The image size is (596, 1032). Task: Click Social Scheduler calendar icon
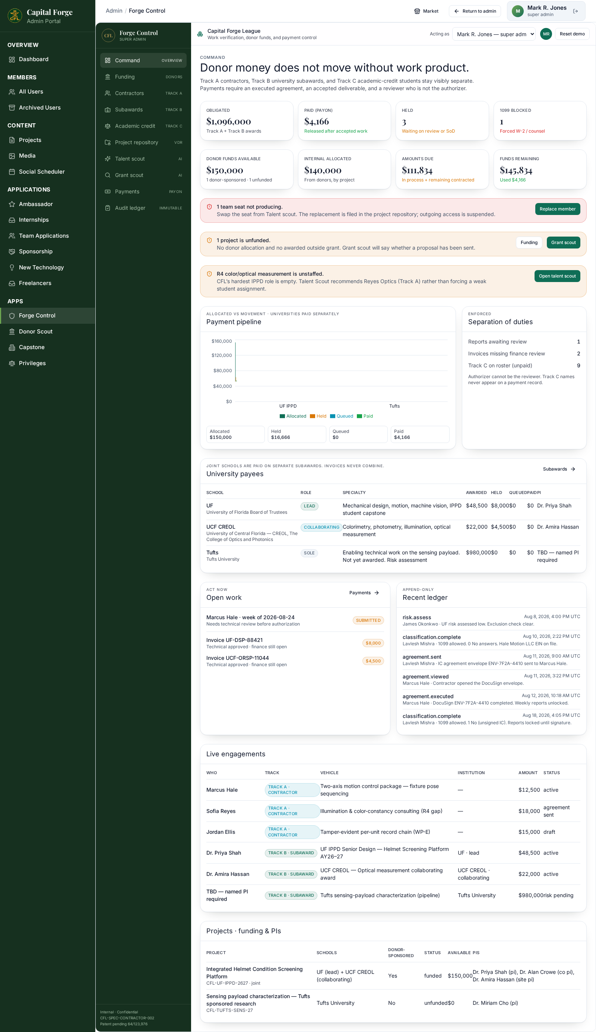(12, 172)
